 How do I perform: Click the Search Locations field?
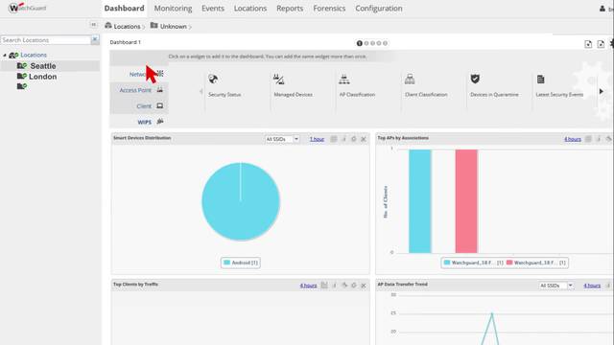tap(45, 40)
